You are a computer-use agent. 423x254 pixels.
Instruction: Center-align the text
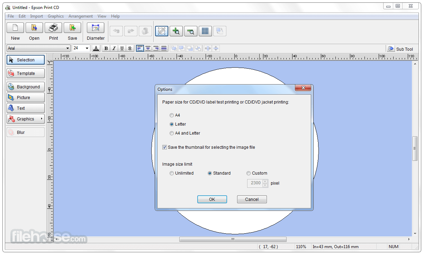coord(148,48)
